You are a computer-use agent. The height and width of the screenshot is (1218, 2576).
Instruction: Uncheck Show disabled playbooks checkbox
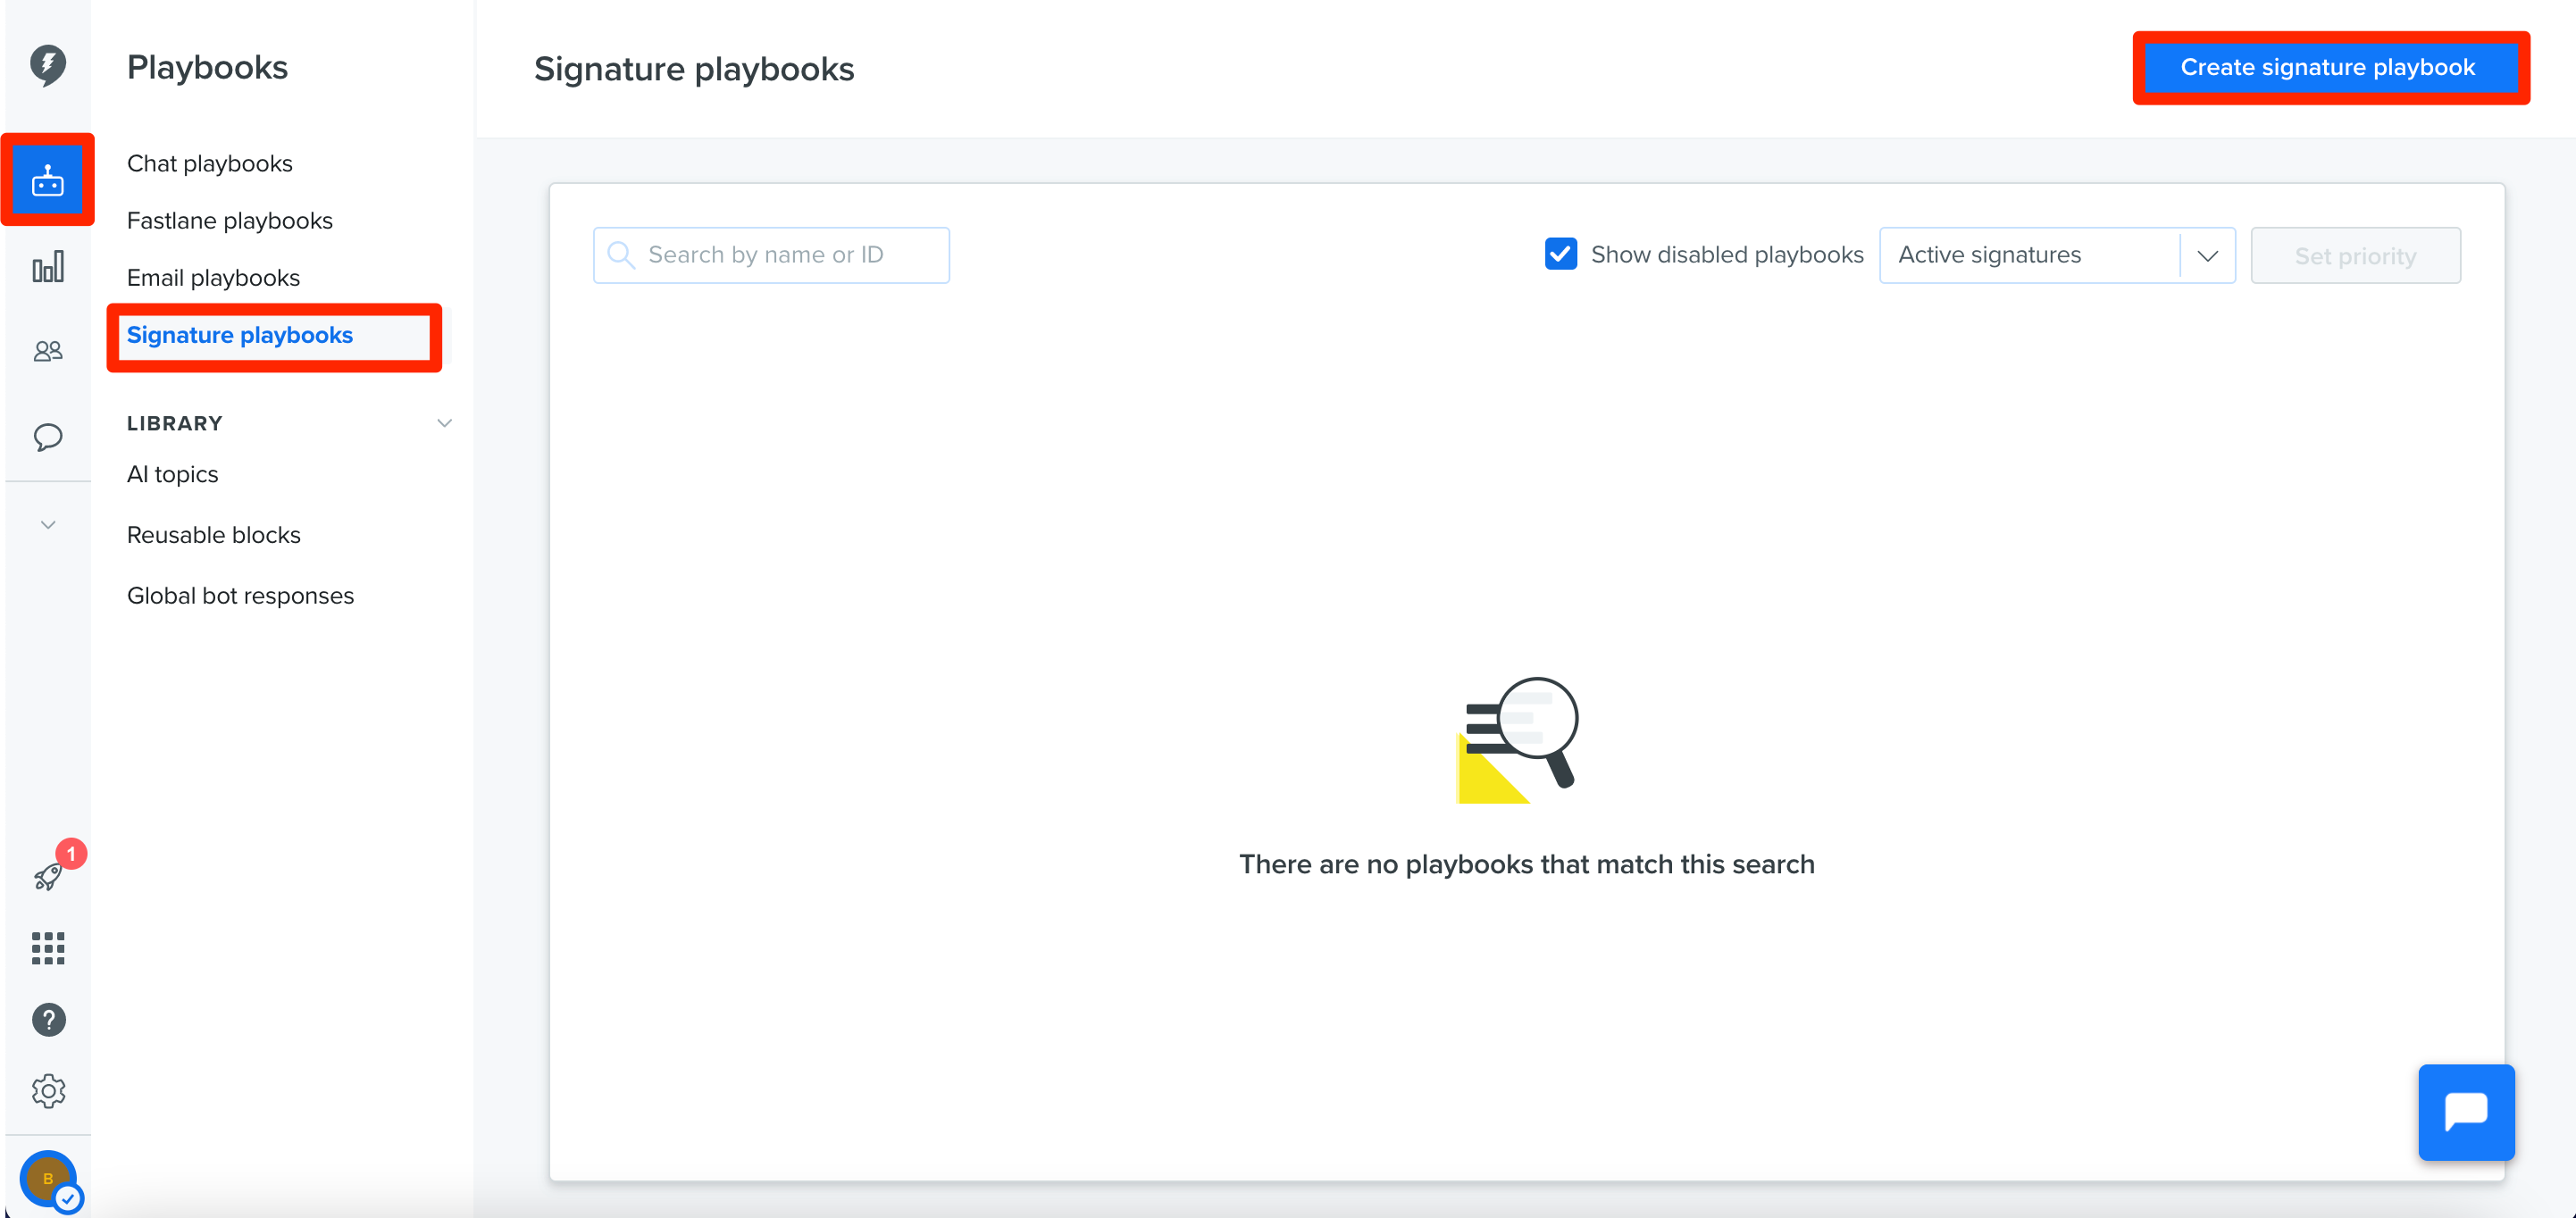(x=1560, y=255)
